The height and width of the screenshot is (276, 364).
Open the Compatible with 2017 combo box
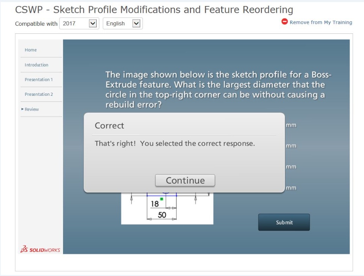click(79, 23)
